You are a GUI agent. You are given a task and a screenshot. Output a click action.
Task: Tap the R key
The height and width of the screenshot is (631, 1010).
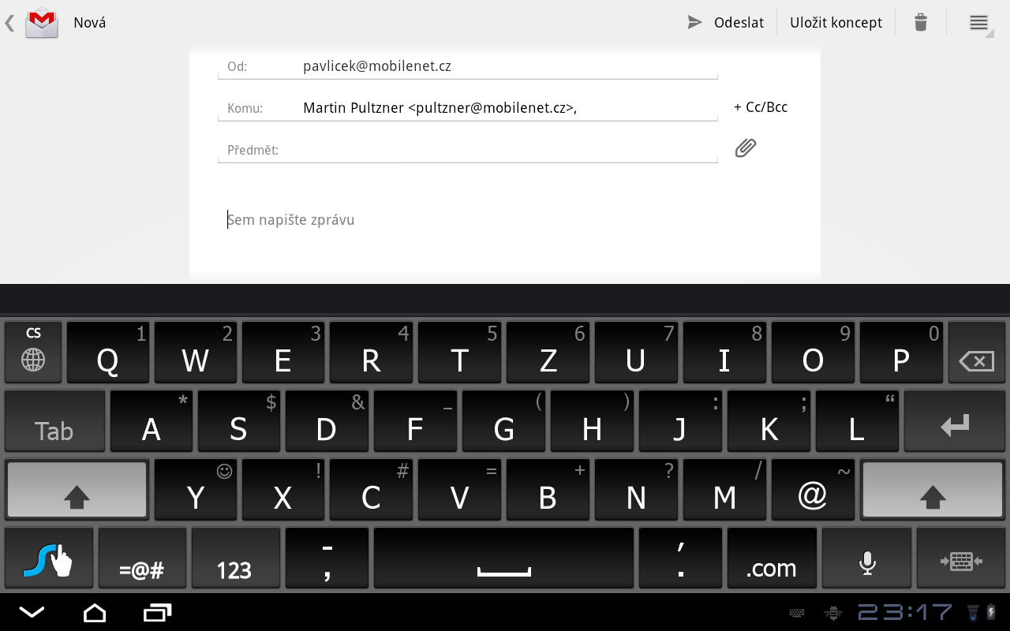371,352
